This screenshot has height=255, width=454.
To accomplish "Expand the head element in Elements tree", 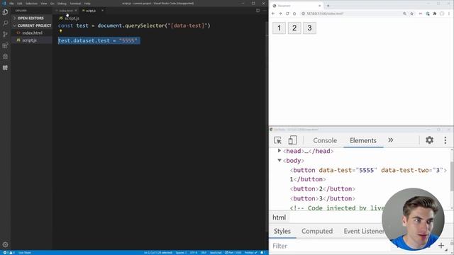I will coord(279,151).
